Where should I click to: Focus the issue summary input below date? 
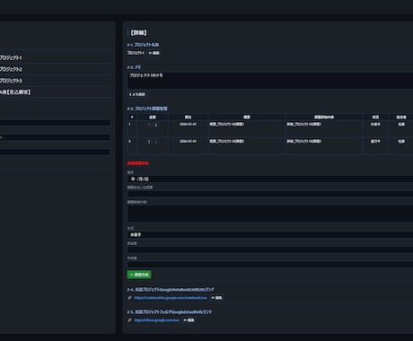point(270,194)
